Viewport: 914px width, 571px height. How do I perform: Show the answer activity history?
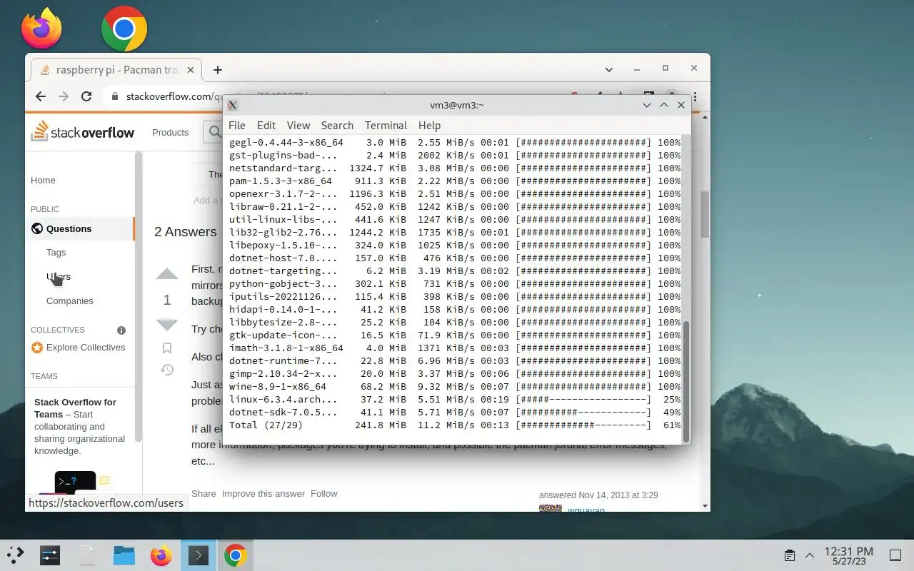tap(167, 370)
